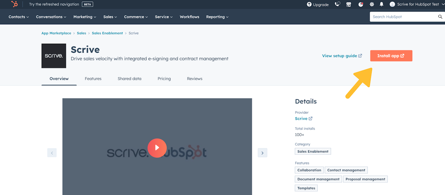Click the Scrive app logo tile
The image size is (445, 195).
pyautogui.click(x=54, y=56)
